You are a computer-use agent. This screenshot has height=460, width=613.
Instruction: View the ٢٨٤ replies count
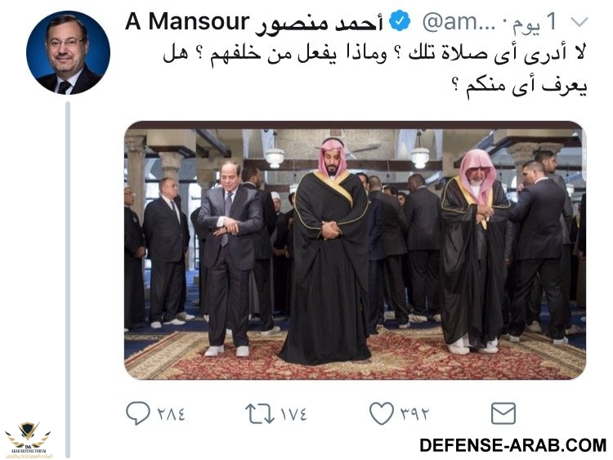tap(171, 413)
